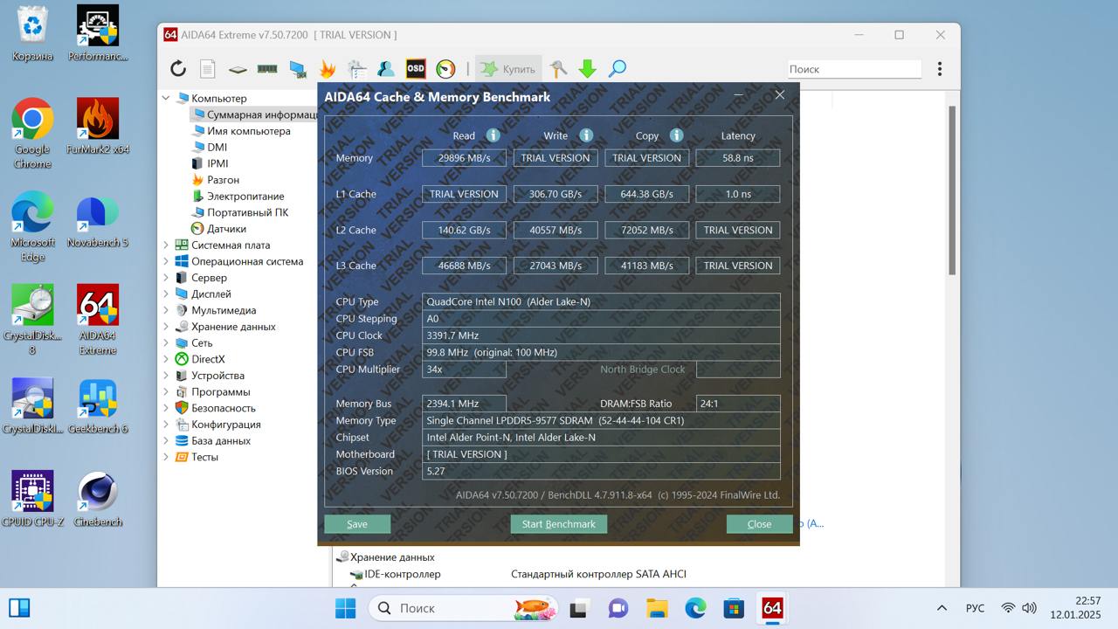Open Geekbench 6 desktop shortcut

(98, 406)
